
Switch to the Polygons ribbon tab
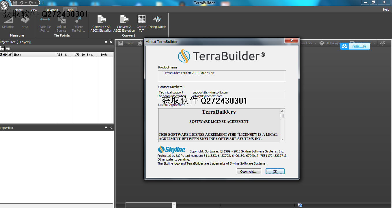point(52,10)
